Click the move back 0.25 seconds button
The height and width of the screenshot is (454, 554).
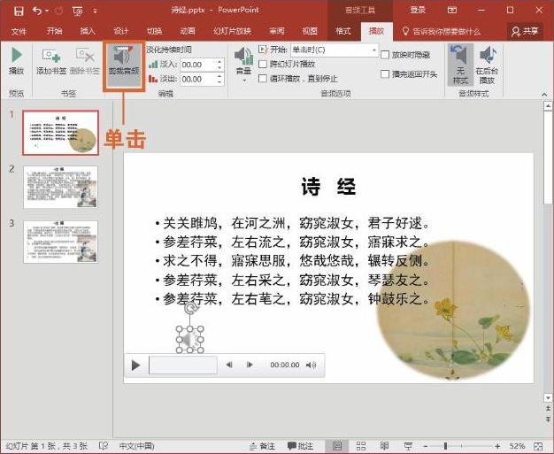[x=229, y=365]
